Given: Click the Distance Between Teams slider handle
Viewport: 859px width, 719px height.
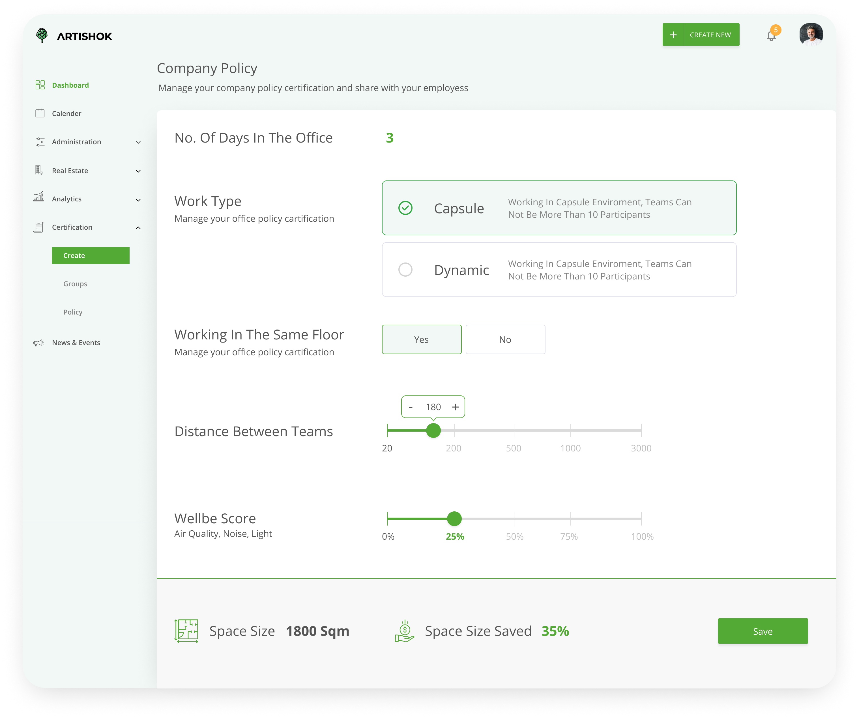Looking at the screenshot, I should tap(433, 430).
